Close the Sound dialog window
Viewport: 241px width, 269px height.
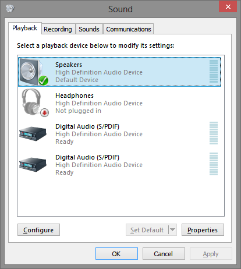pos(228,6)
